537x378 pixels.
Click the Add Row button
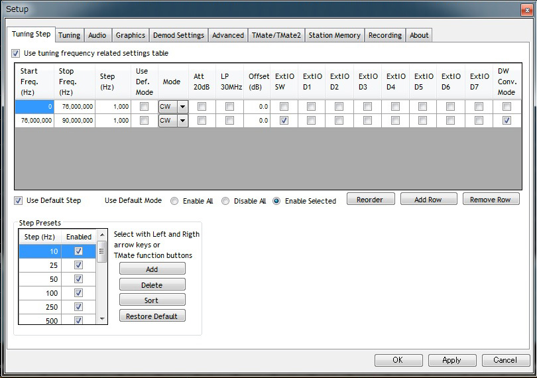[428, 200]
